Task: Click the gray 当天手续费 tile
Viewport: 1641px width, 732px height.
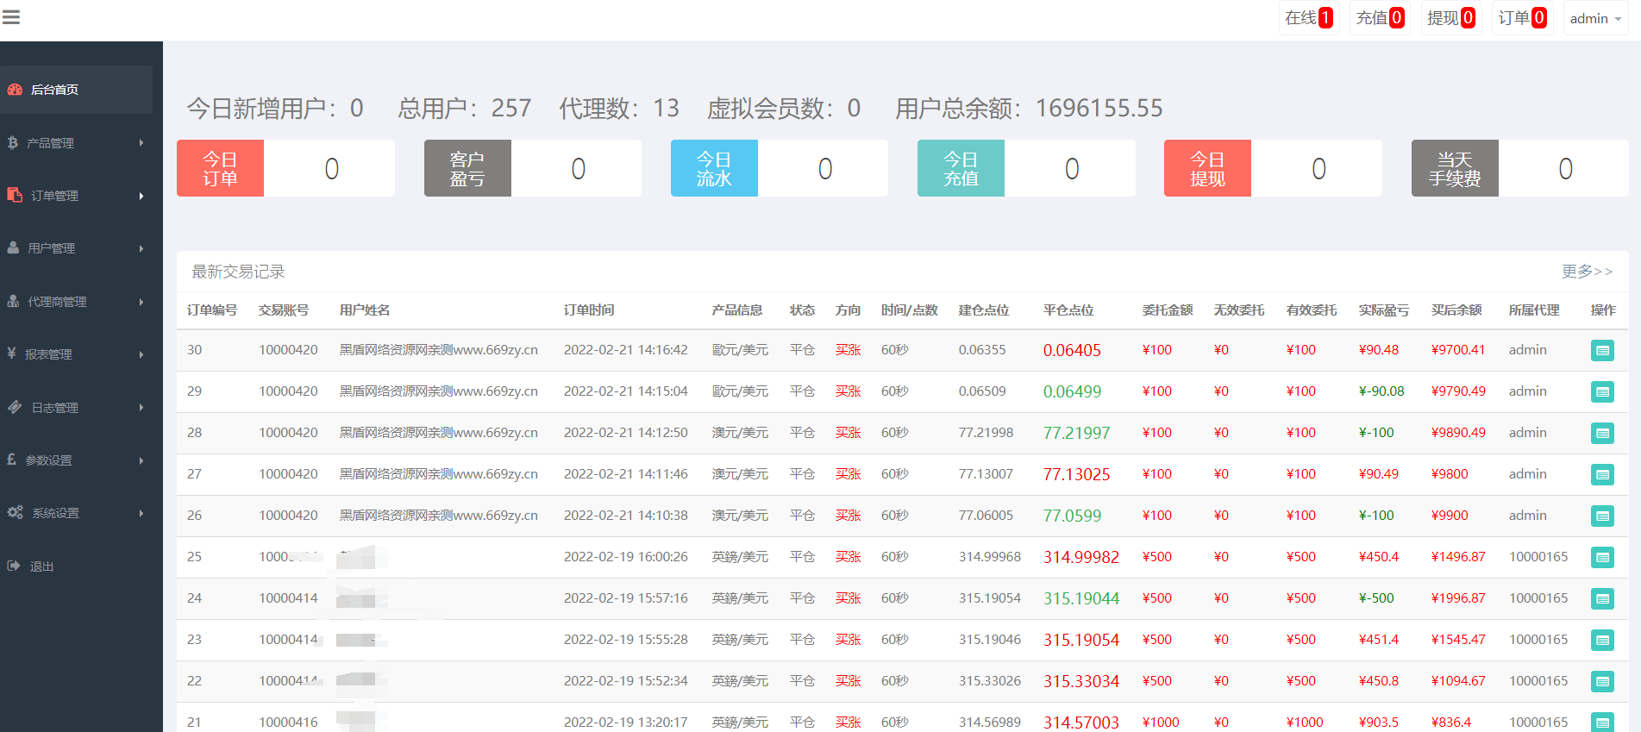Action: (x=1455, y=168)
